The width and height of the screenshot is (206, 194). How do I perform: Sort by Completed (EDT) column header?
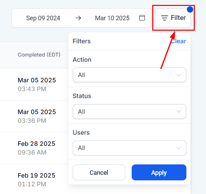pos(39,54)
